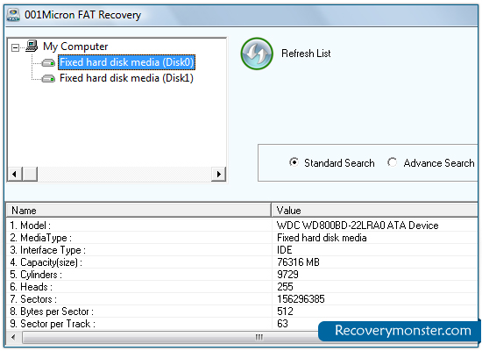Select Fixed hard disk media (Disk0)
The image size is (482, 351).
point(126,62)
